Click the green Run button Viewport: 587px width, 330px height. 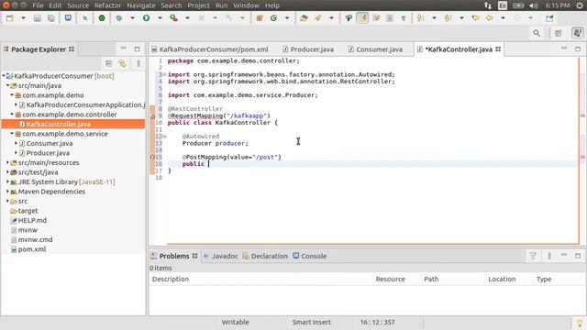coord(147,18)
